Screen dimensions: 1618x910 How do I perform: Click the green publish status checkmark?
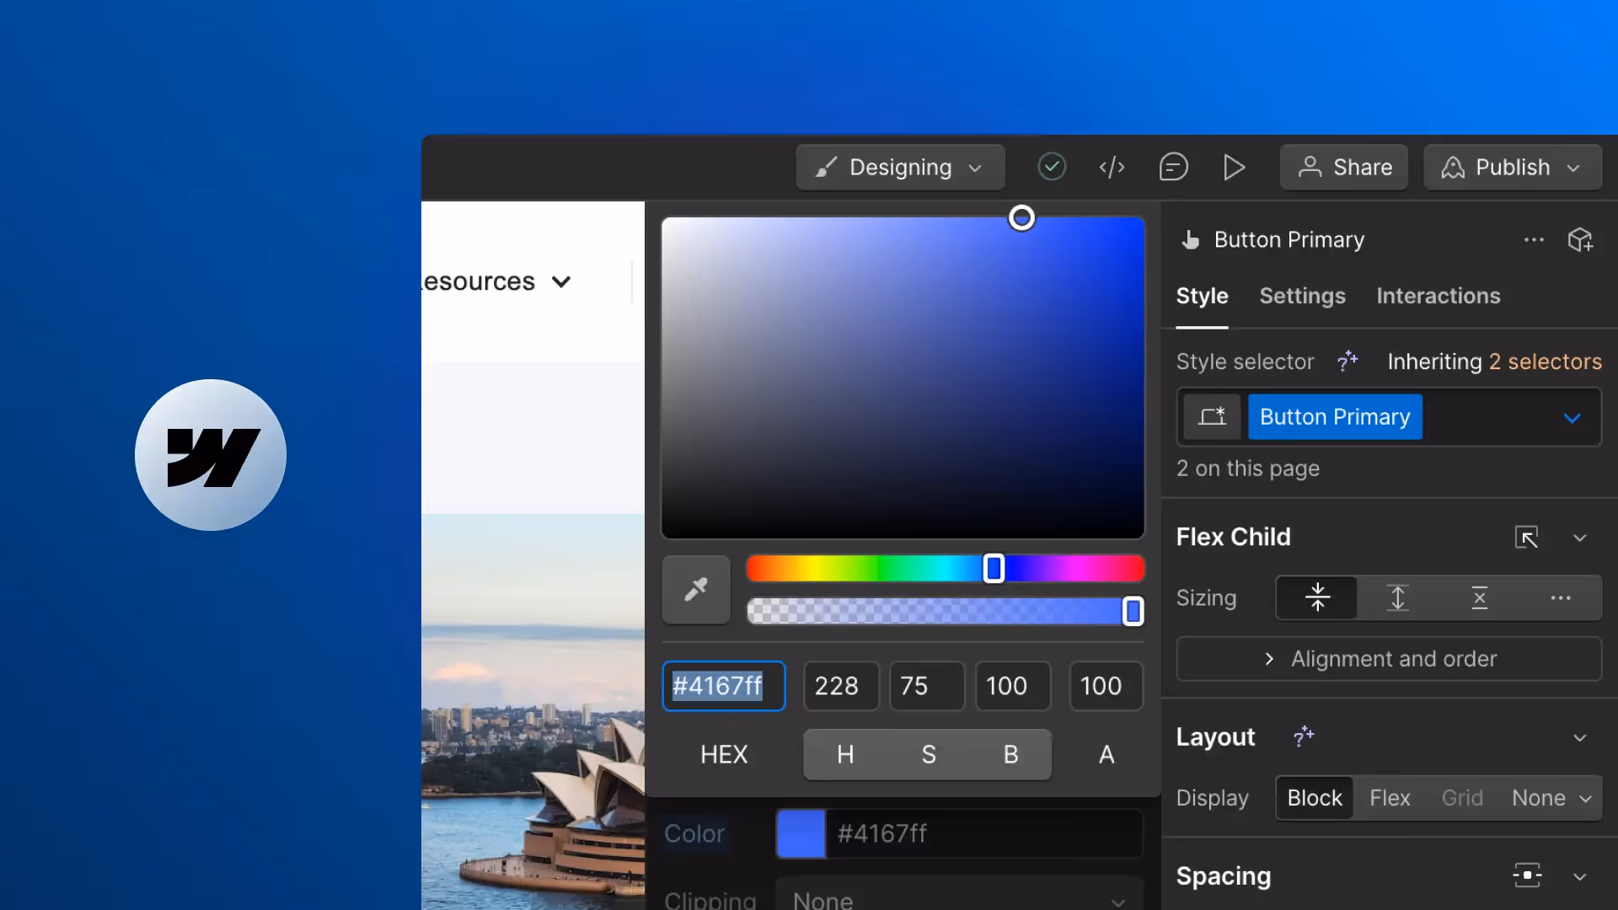[x=1051, y=168]
